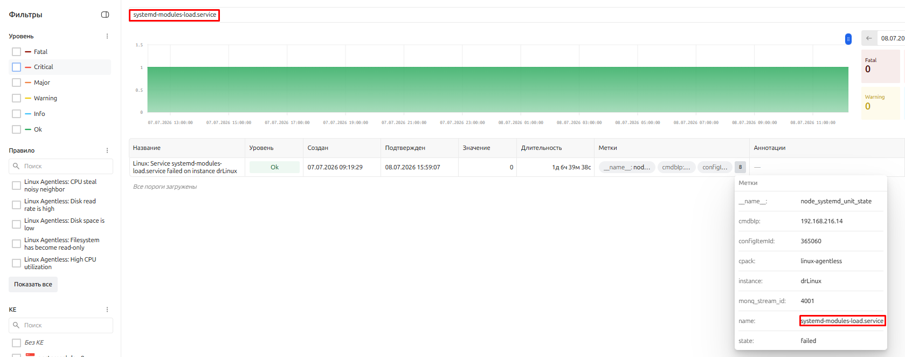905x357 pixels.
Task: Click the labels count badge 8
Action: (740, 167)
